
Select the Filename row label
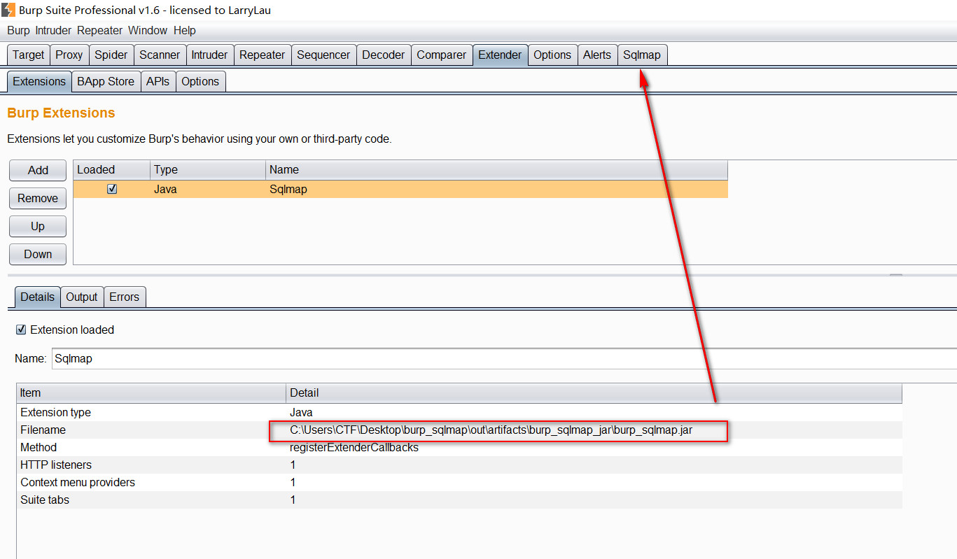coord(43,430)
